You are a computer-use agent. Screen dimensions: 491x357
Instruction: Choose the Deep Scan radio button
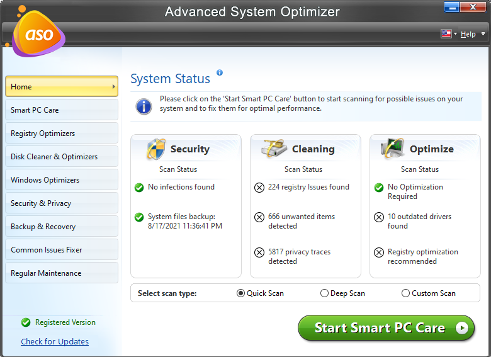click(324, 293)
